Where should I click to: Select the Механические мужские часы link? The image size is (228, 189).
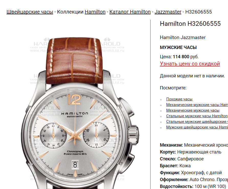coord(193,110)
